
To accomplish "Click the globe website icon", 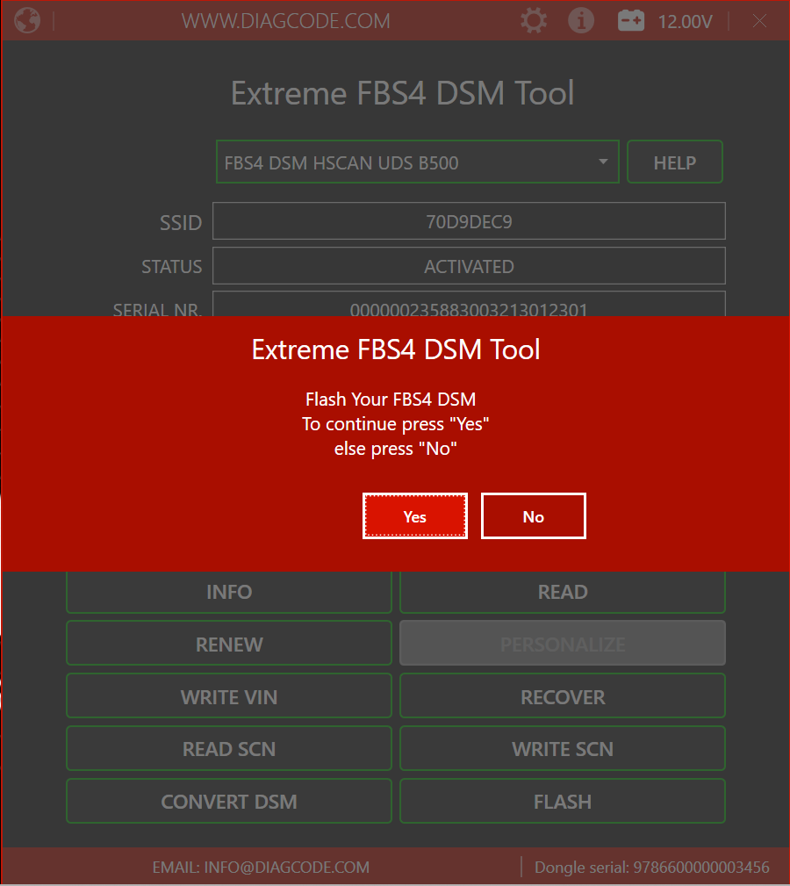I will pyautogui.click(x=27, y=20).
